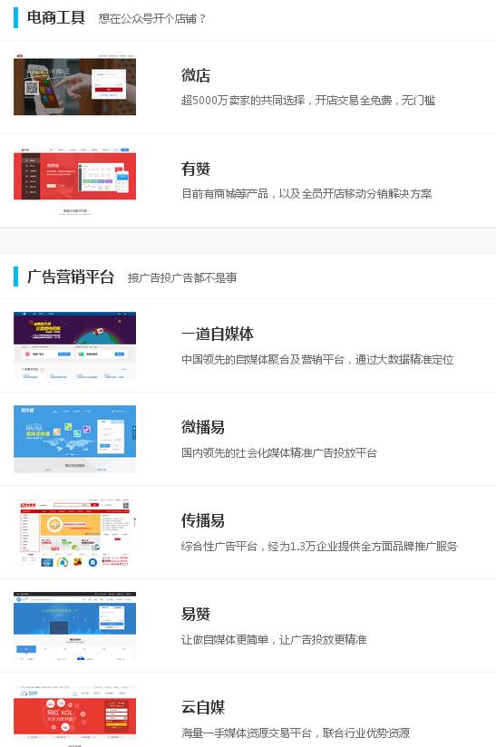Select the 广告营销平台 section heading
This screenshot has width=496, height=747.
tap(71, 276)
